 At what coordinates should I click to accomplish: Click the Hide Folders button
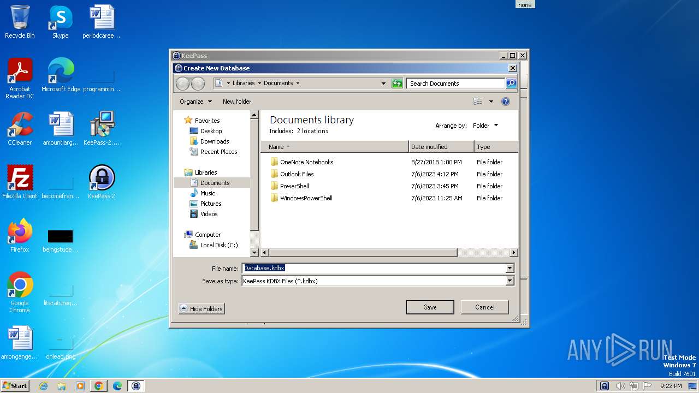pyautogui.click(x=202, y=309)
